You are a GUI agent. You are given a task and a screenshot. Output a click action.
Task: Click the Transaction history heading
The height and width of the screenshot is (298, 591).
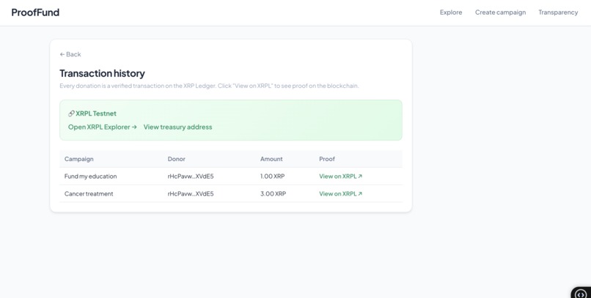pyautogui.click(x=102, y=73)
